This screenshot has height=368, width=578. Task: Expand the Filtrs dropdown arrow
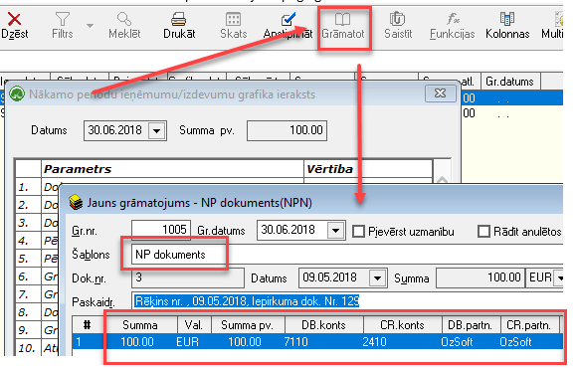pos(90,26)
